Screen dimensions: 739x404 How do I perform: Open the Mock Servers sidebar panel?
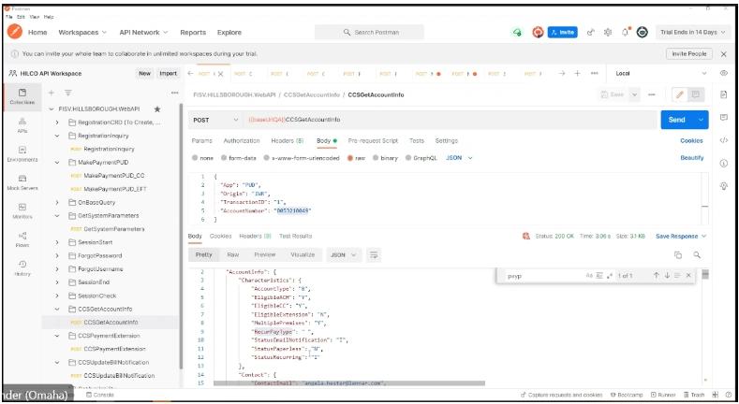coord(22,182)
